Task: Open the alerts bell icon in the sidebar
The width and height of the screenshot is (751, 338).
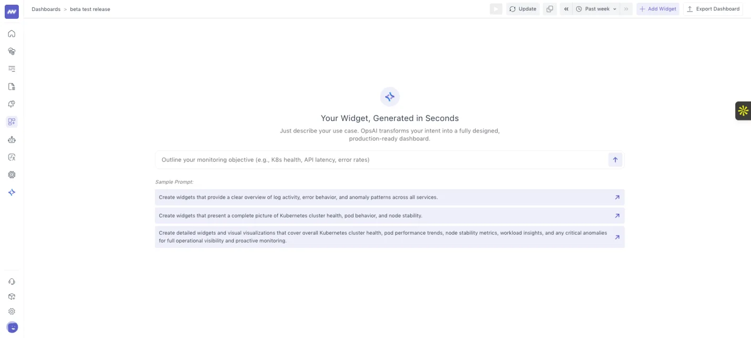Action: coord(12,104)
